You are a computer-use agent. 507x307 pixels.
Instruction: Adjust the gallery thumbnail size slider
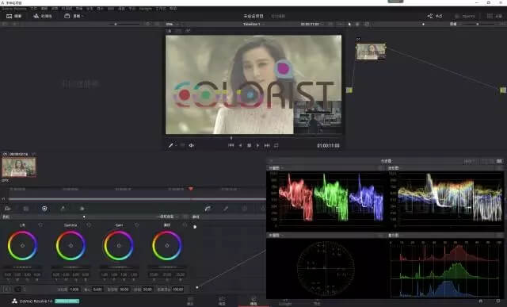116,24
